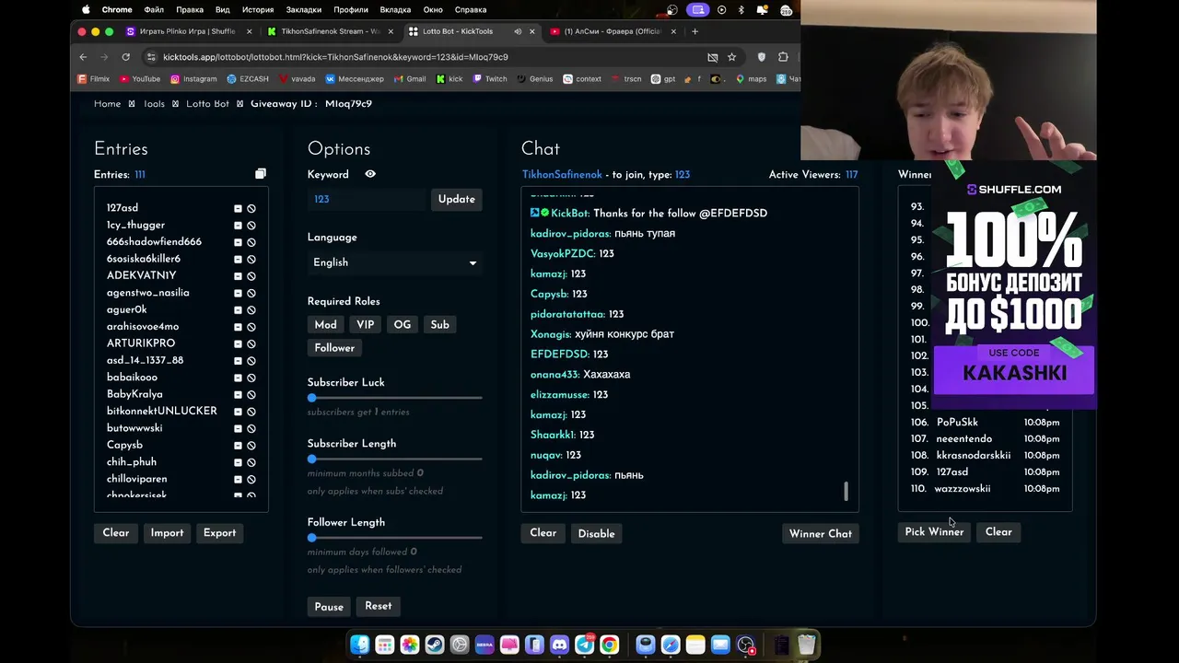Screen dimensions: 1179x663
Task: Open the Language dropdown
Action: coord(394,262)
